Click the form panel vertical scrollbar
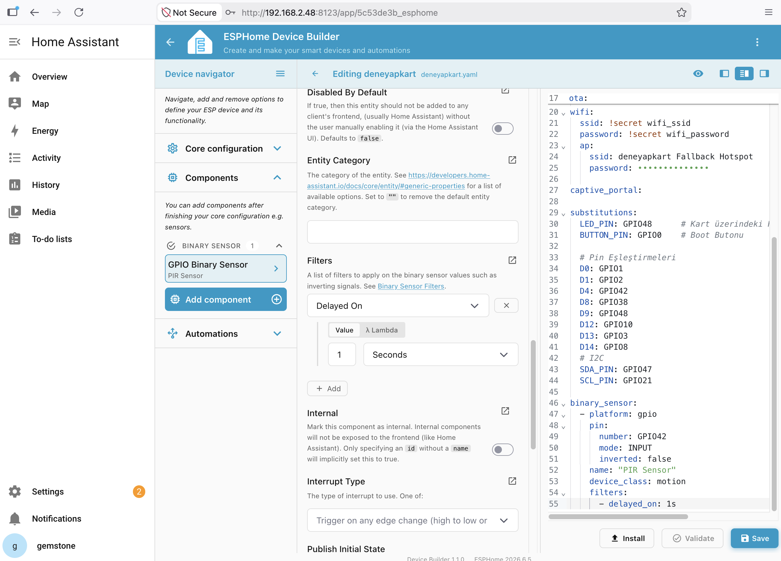 click(x=533, y=395)
